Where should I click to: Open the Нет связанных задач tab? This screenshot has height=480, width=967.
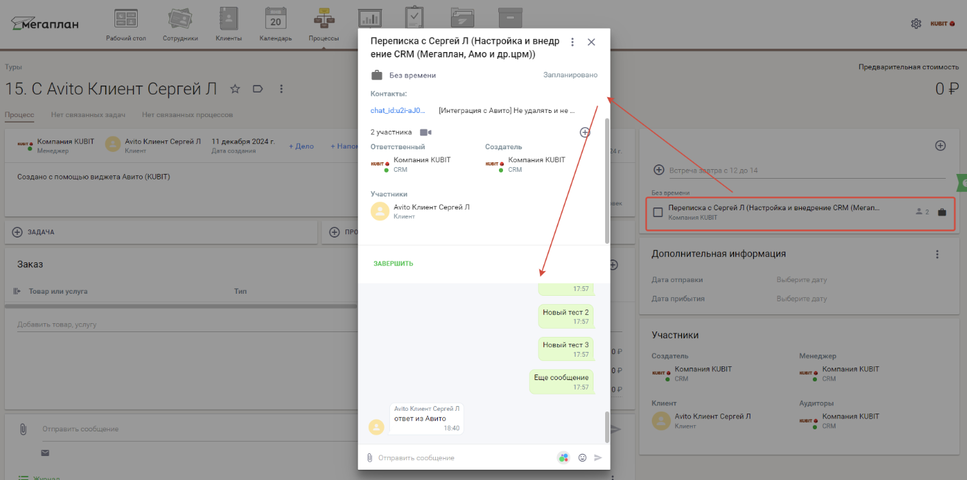[88, 115]
